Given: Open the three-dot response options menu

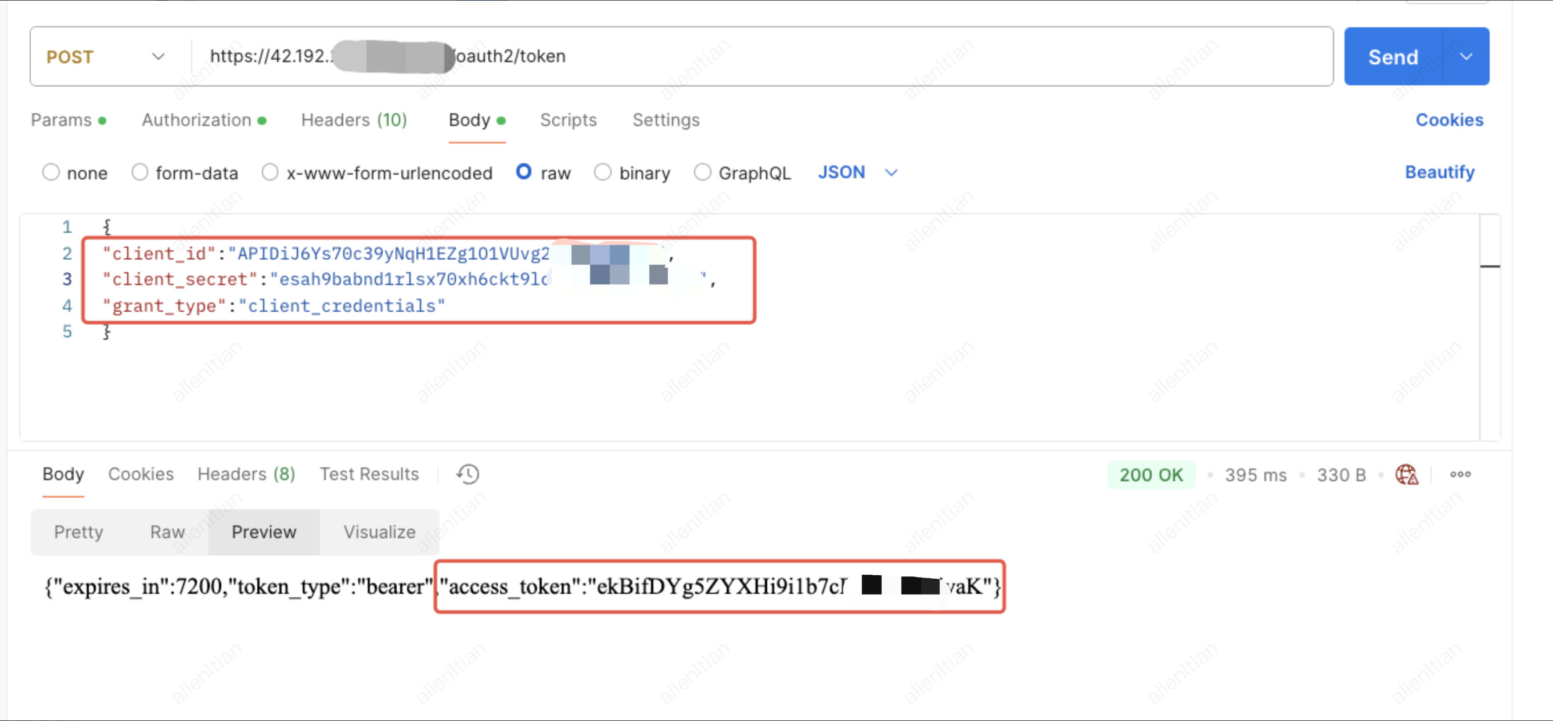Looking at the screenshot, I should 1460,474.
